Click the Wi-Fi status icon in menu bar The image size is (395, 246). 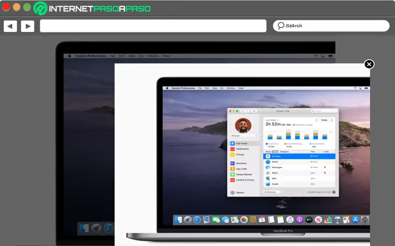tap(355, 88)
